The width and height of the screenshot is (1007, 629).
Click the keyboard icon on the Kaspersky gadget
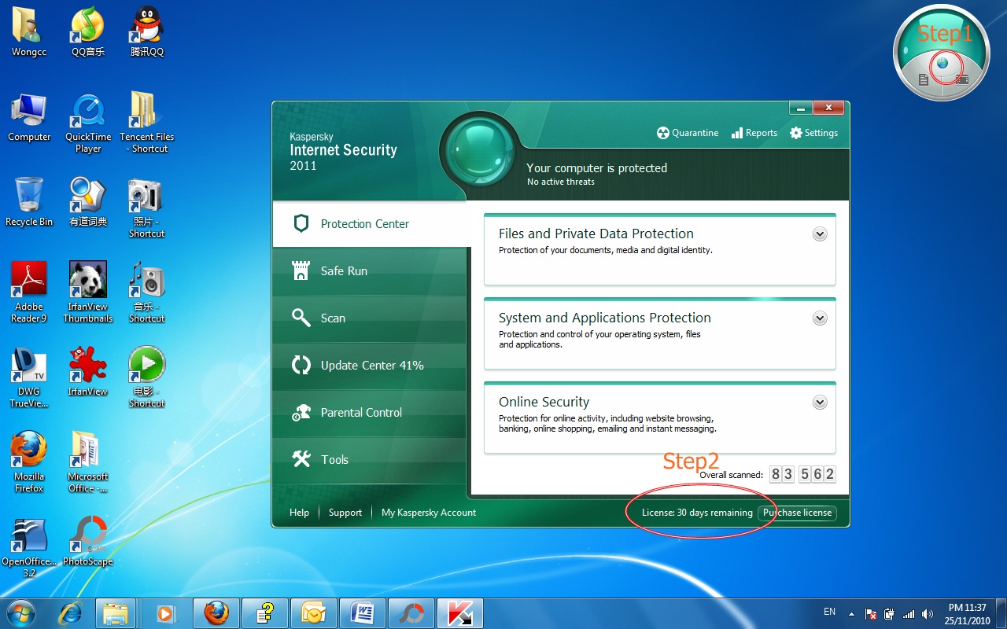[961, 79]
